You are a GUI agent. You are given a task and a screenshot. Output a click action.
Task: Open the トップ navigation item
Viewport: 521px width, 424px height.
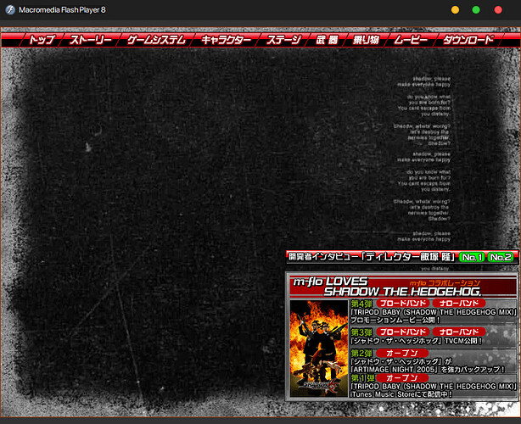point(42,40)
